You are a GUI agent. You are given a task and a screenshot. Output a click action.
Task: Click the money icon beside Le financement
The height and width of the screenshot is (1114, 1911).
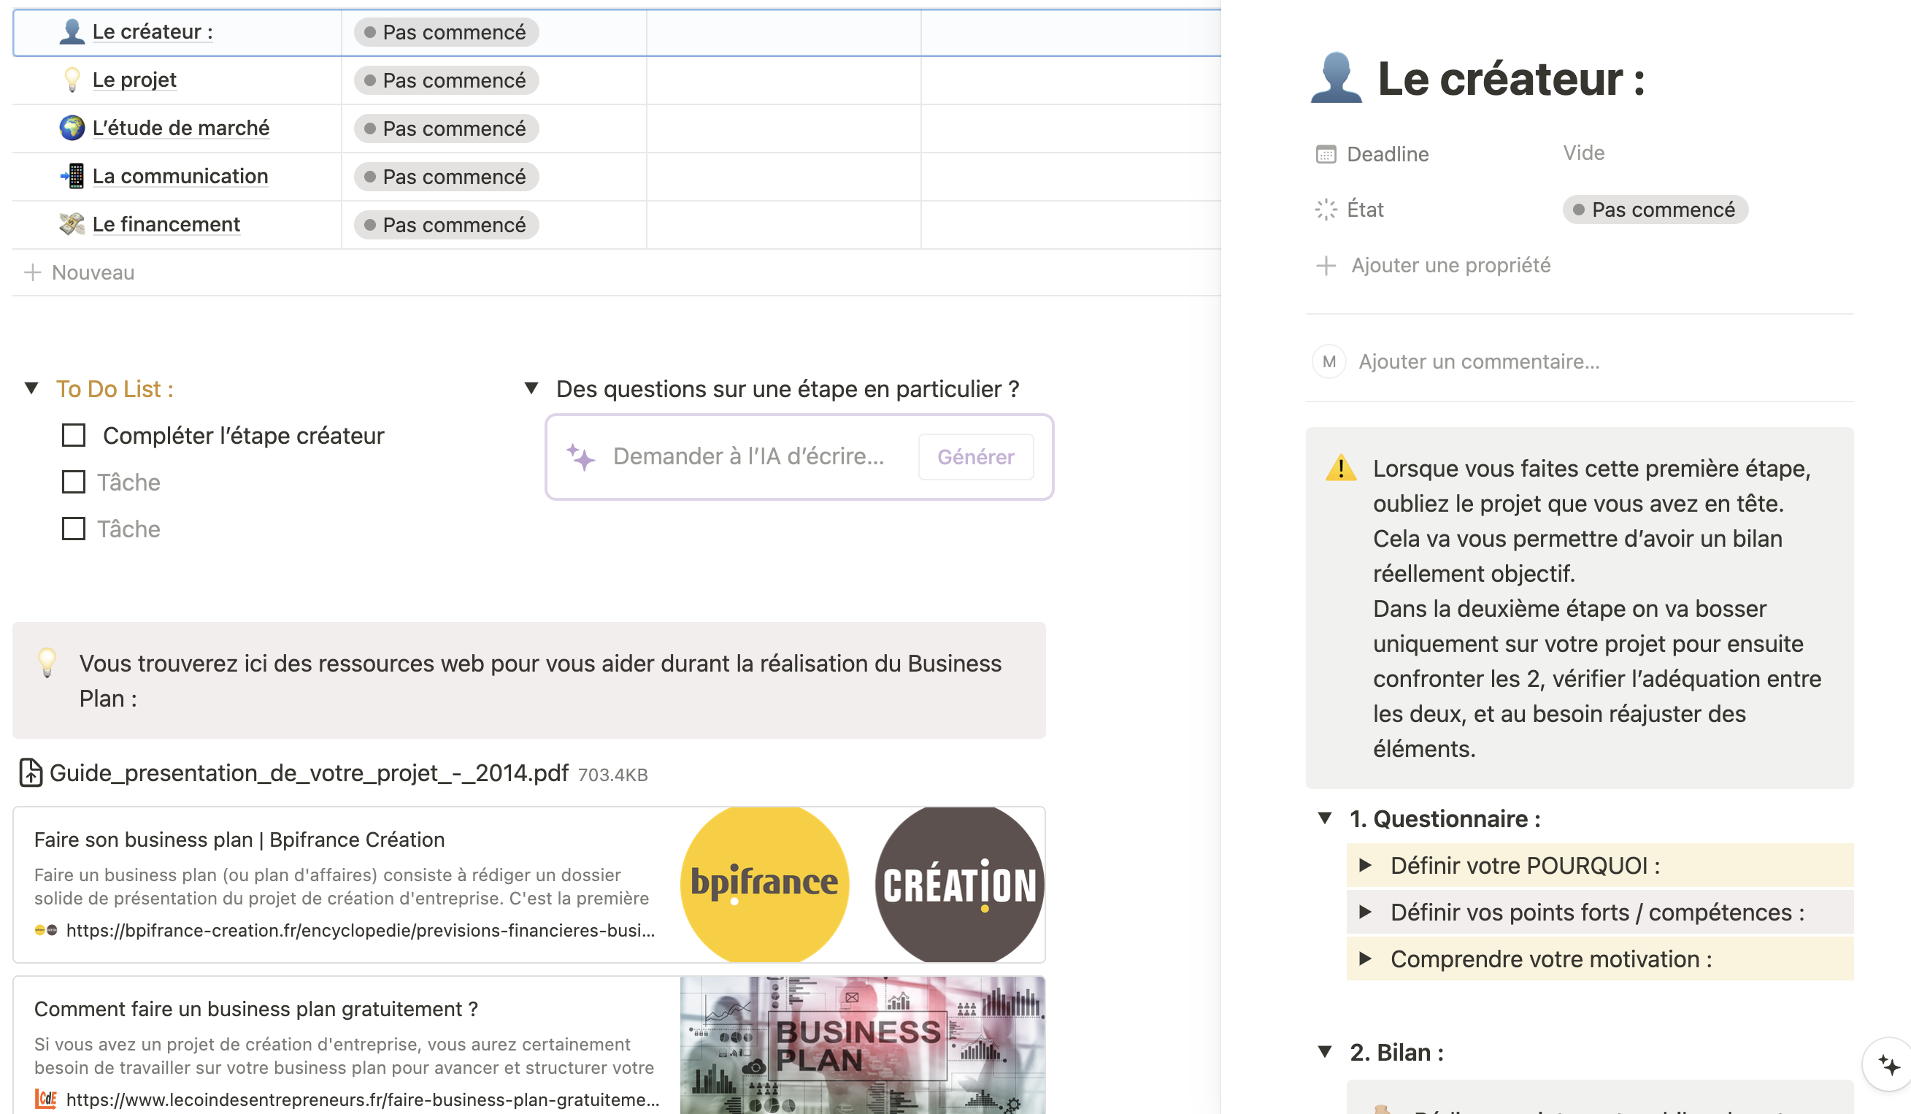pyautogui.click(x=72, y=223)
